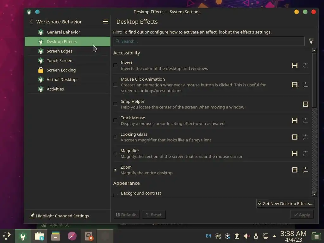Click the EN keyboard layout indicator
Viewport: 324px width, 243px height.
209,236
